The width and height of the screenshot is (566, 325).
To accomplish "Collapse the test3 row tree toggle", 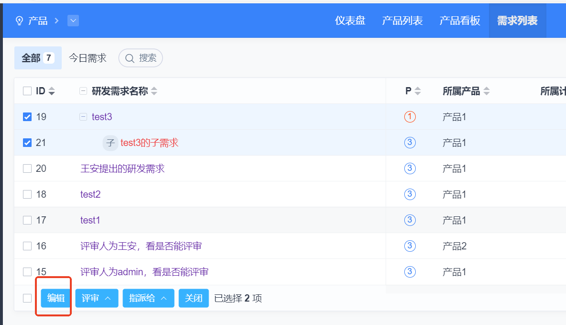I will coord(83,117).
